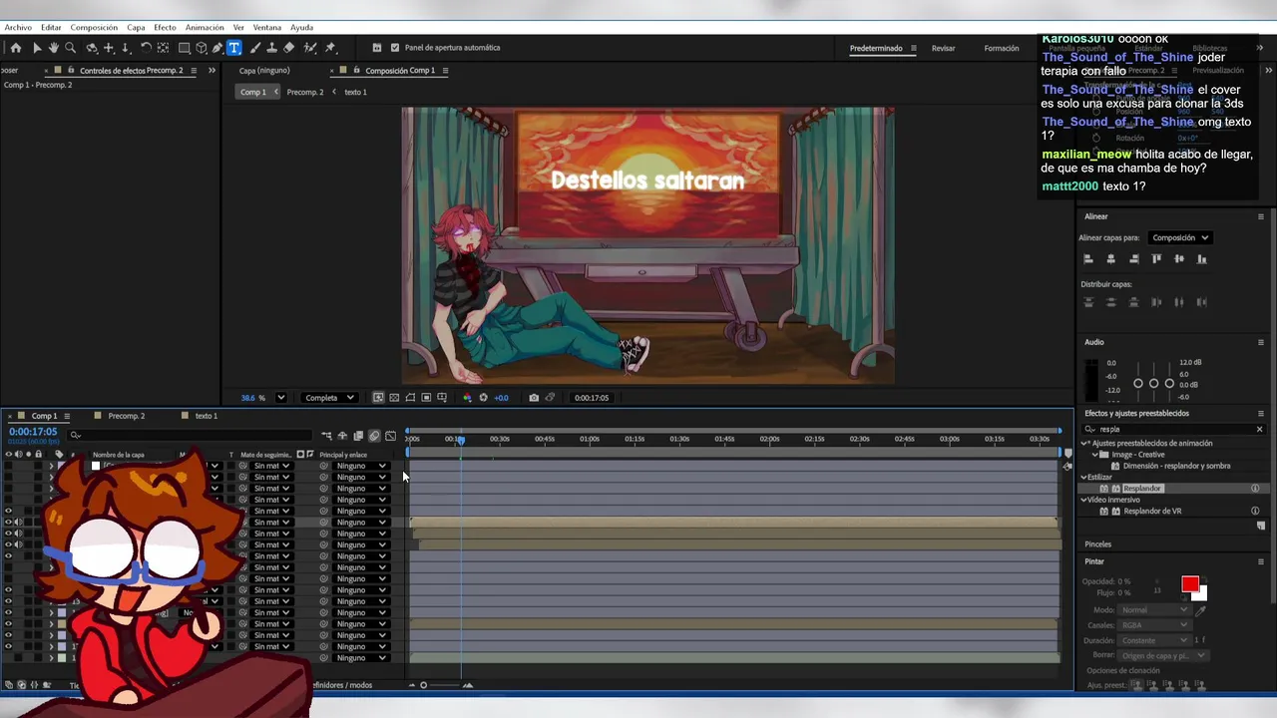
Task: Take a snapshot with the camera icon
Action: (x=534, y=398)
